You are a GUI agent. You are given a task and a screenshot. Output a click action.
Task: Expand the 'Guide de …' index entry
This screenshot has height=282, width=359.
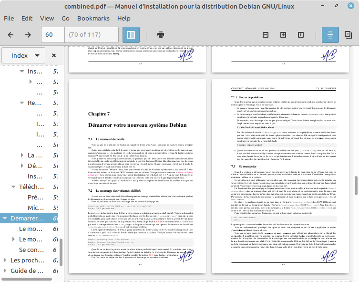point(5,271)
